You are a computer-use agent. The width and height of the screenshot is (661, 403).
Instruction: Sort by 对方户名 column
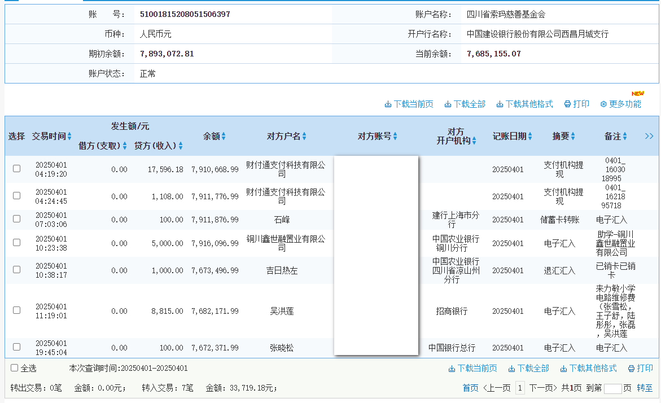[304, 136]
